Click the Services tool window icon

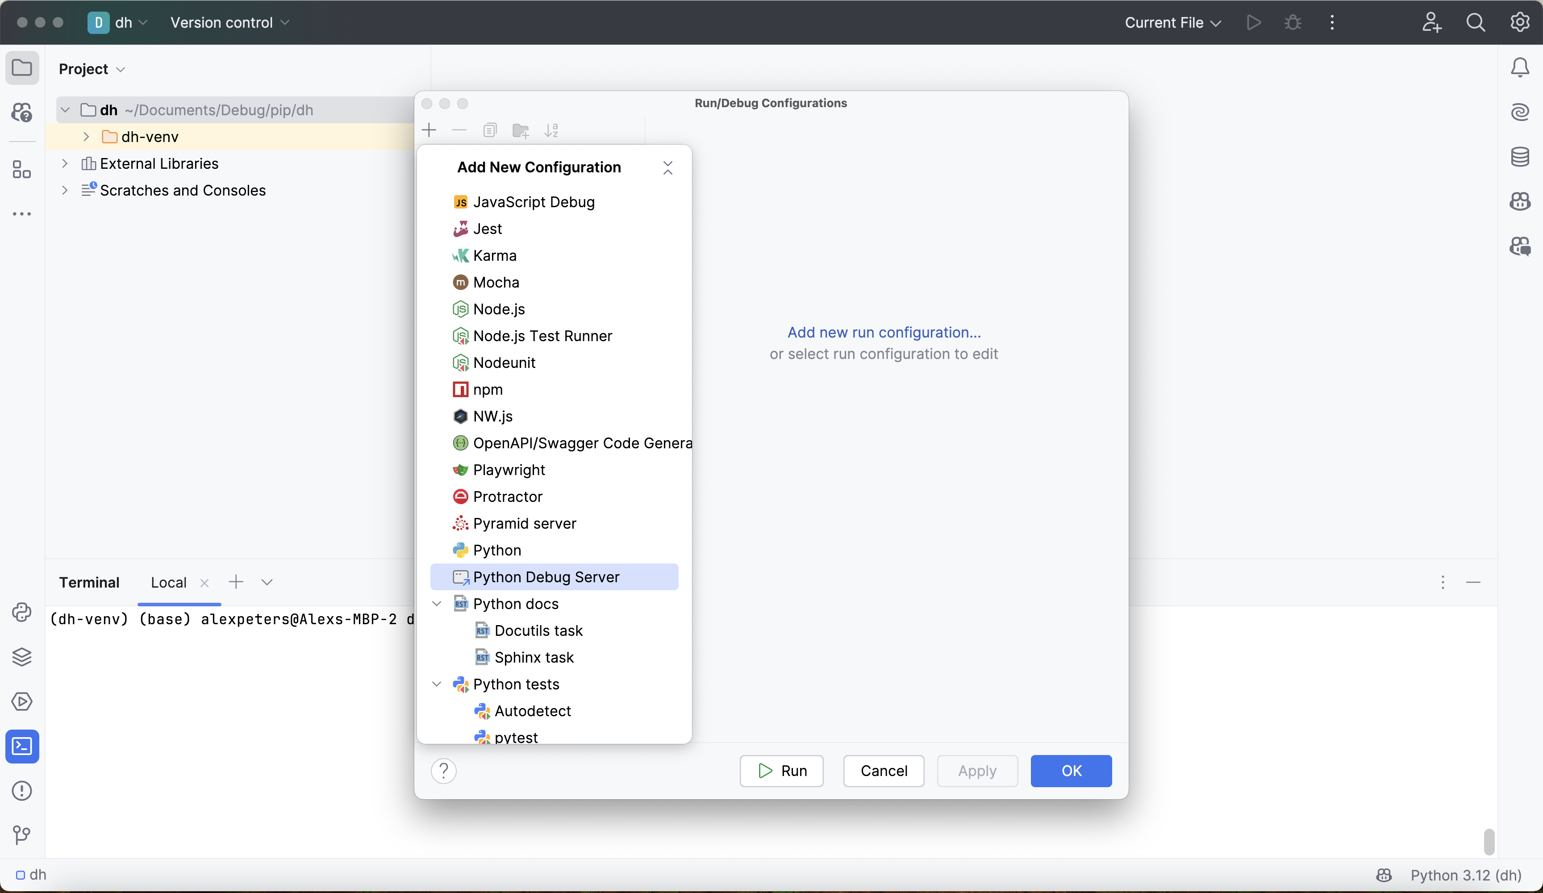(22, 701)
